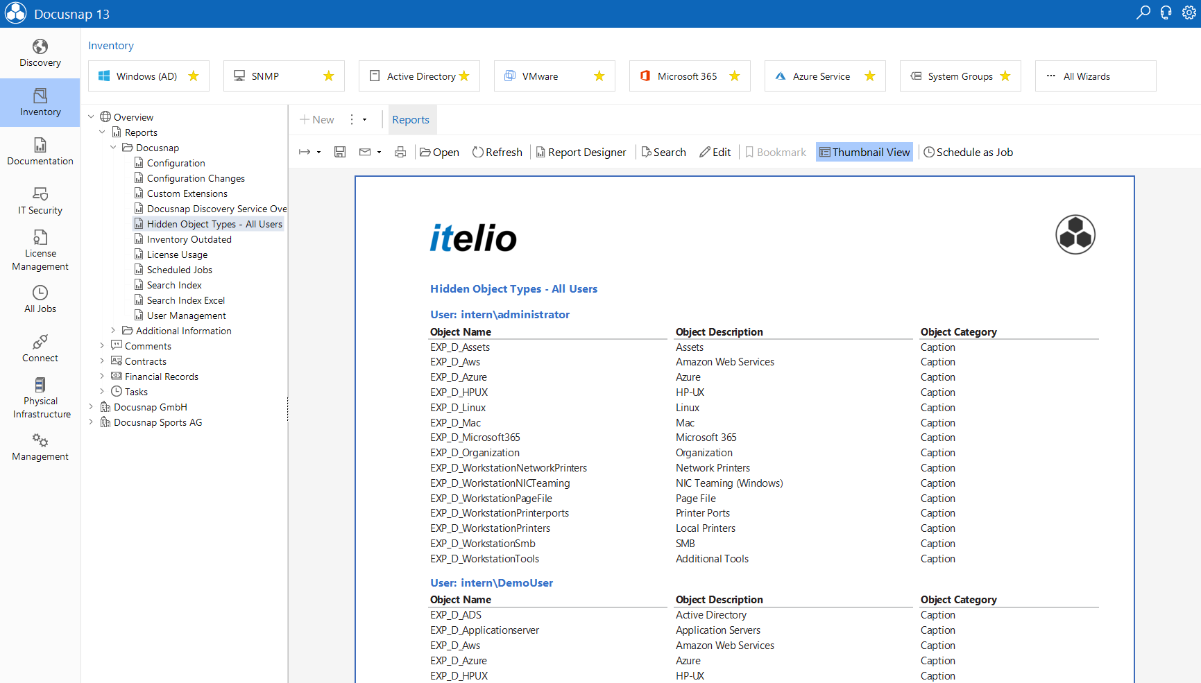Toggle favorite star for VMware wizard
This screenshot has width=1201, height=683.
pyautogui.click(x=599, y=76)
